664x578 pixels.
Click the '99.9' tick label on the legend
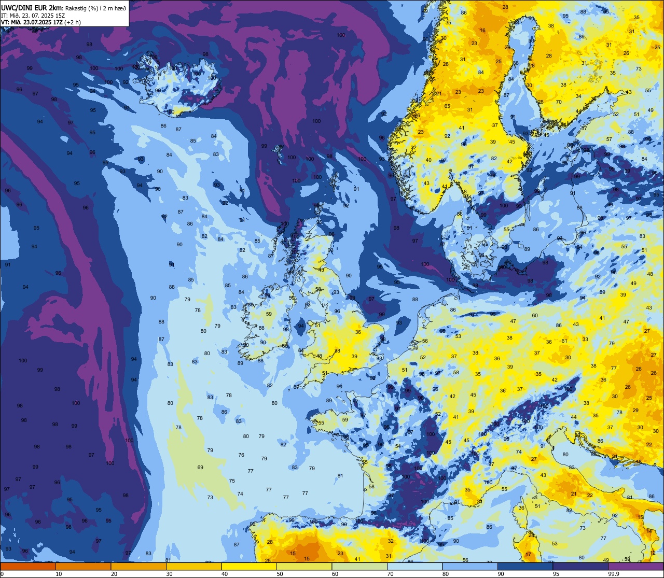(614, 574)
